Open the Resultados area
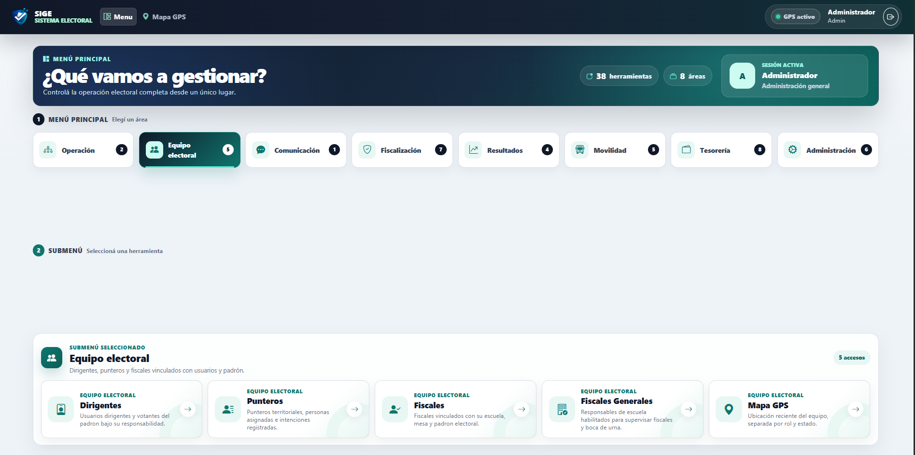 509,150
